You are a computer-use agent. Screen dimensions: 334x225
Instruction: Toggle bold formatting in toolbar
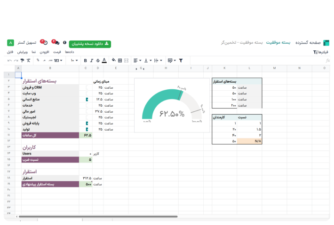click(86, 61)
